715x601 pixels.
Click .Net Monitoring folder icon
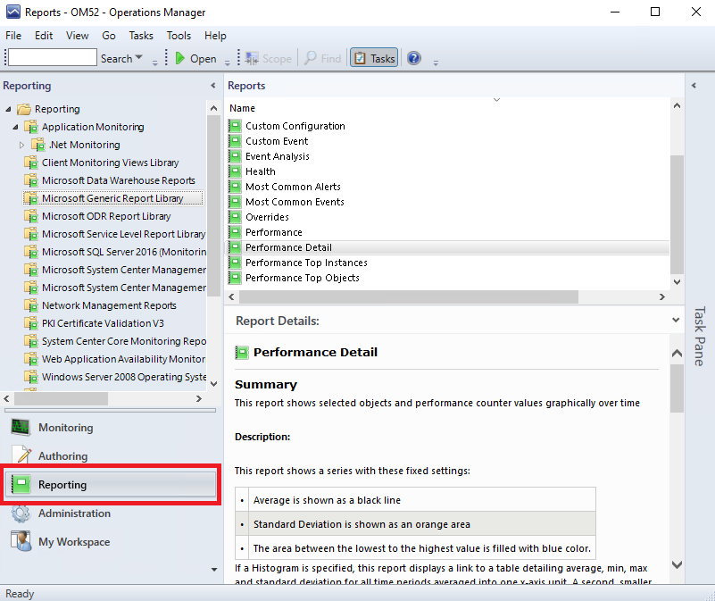pos(38,145)
